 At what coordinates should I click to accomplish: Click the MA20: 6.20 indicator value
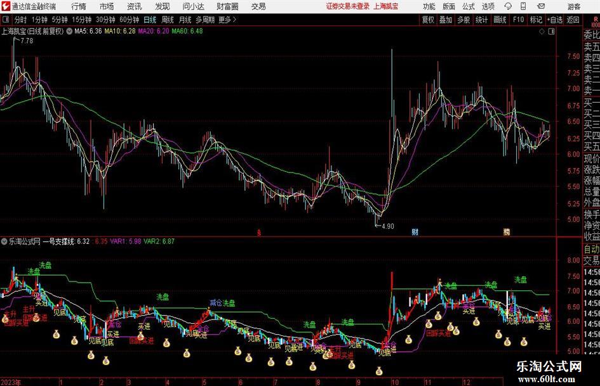click(x=154, y=31)
